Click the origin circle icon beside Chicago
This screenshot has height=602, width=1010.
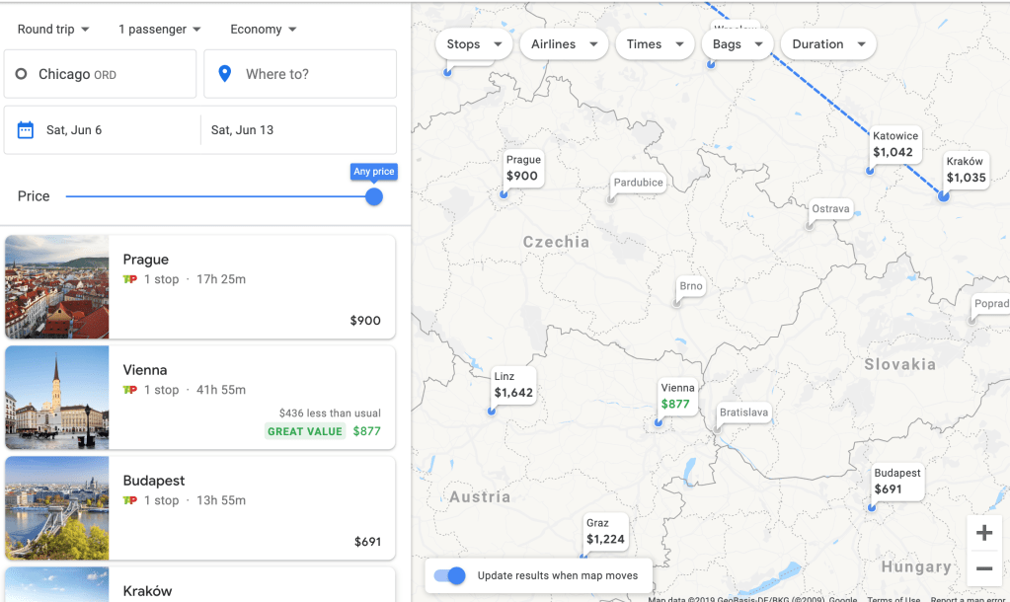pyautogui.click(x=22, y=74)
